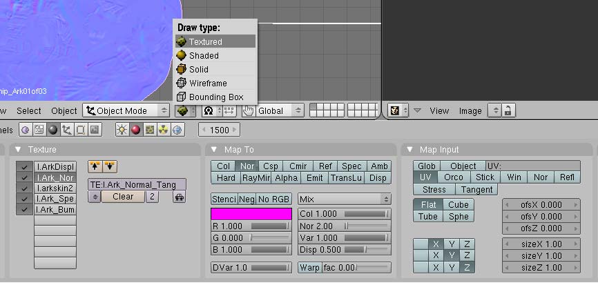Toggle the 3D manipulator hand icon

(248, 111)
